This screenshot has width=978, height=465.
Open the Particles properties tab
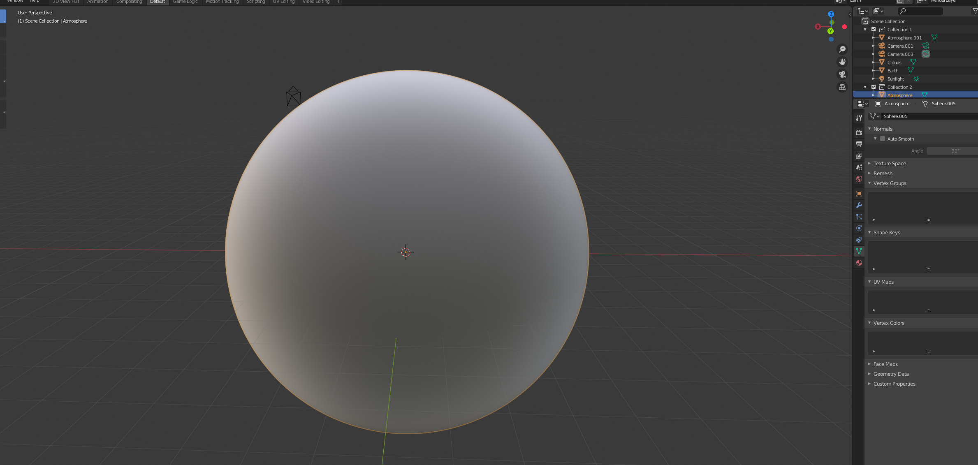click(859, 216)
